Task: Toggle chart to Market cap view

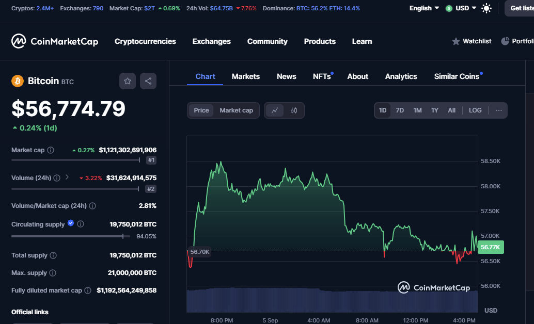Action: 236,110
